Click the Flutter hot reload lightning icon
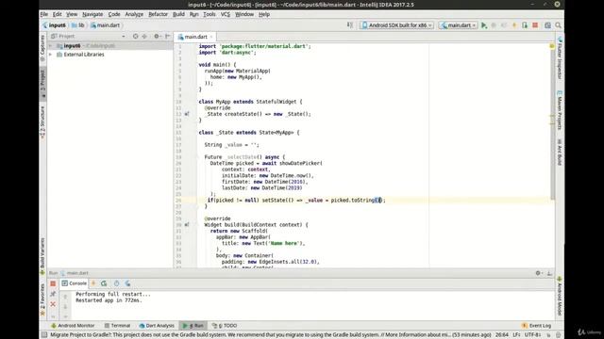 coord(514,25)
